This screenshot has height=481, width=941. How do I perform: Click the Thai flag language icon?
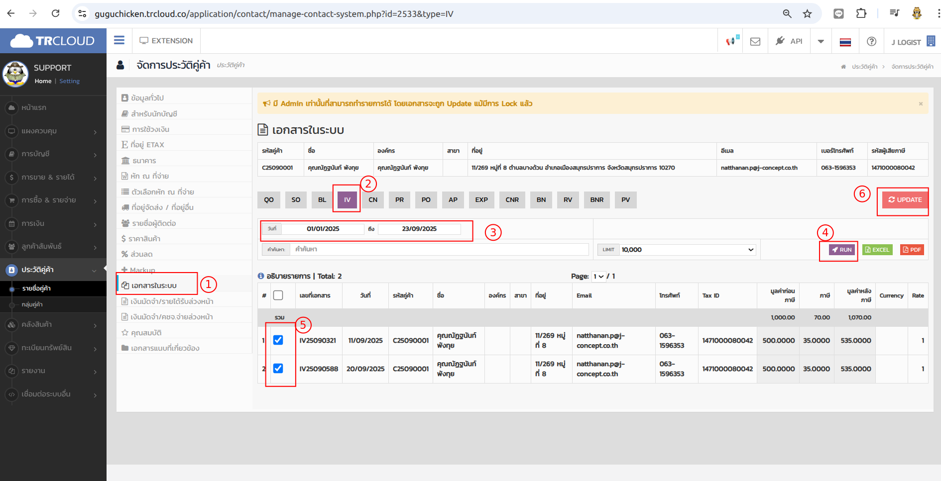pyautogui.click(x=845, y=42)
